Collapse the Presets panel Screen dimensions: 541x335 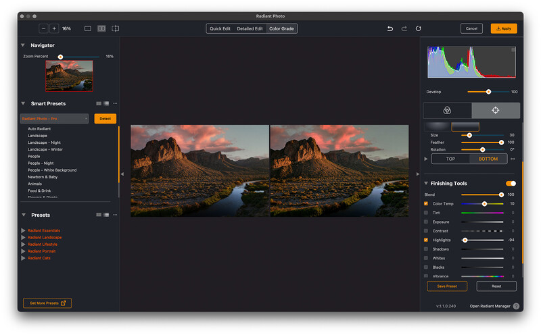tap(24, 215)
